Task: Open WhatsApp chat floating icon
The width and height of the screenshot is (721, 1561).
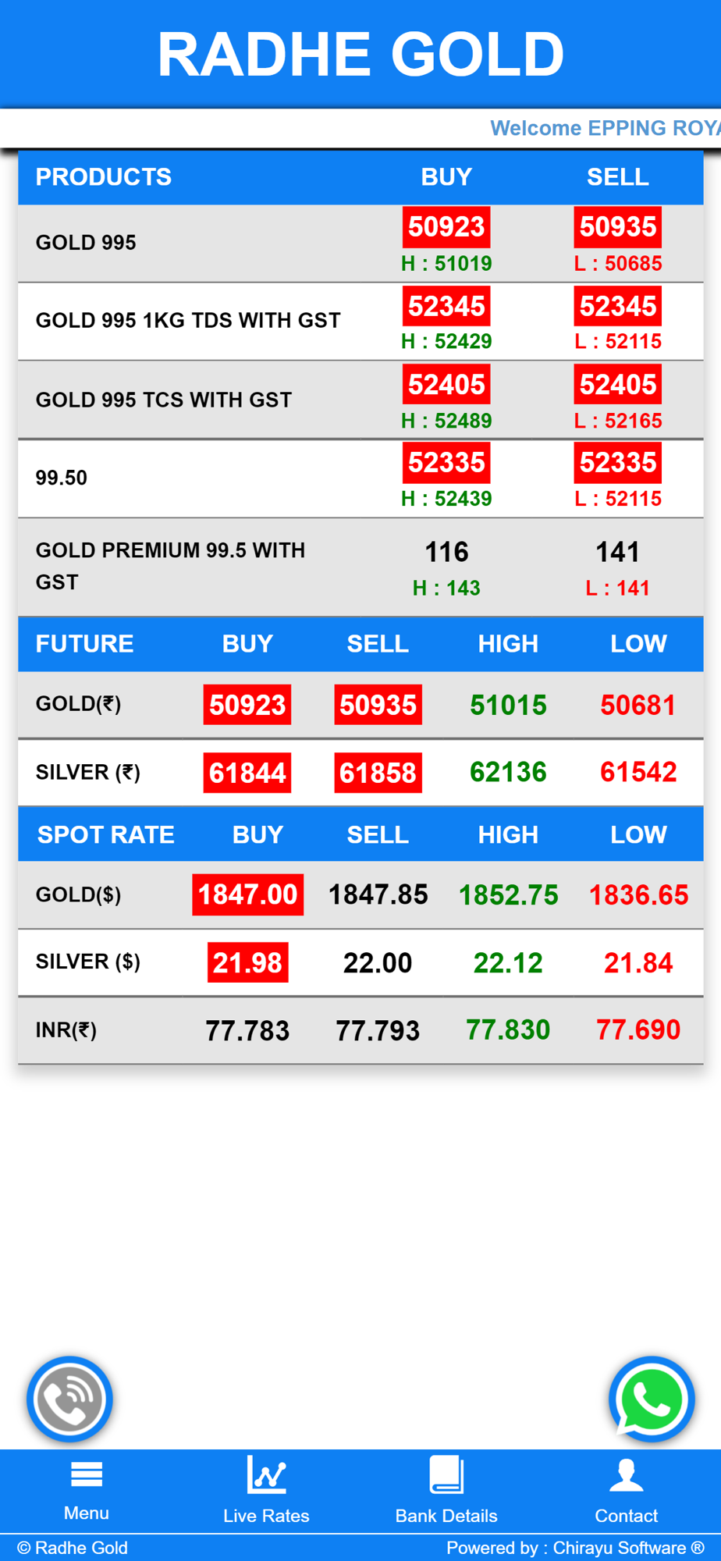Action: [x=652, y=1399]
